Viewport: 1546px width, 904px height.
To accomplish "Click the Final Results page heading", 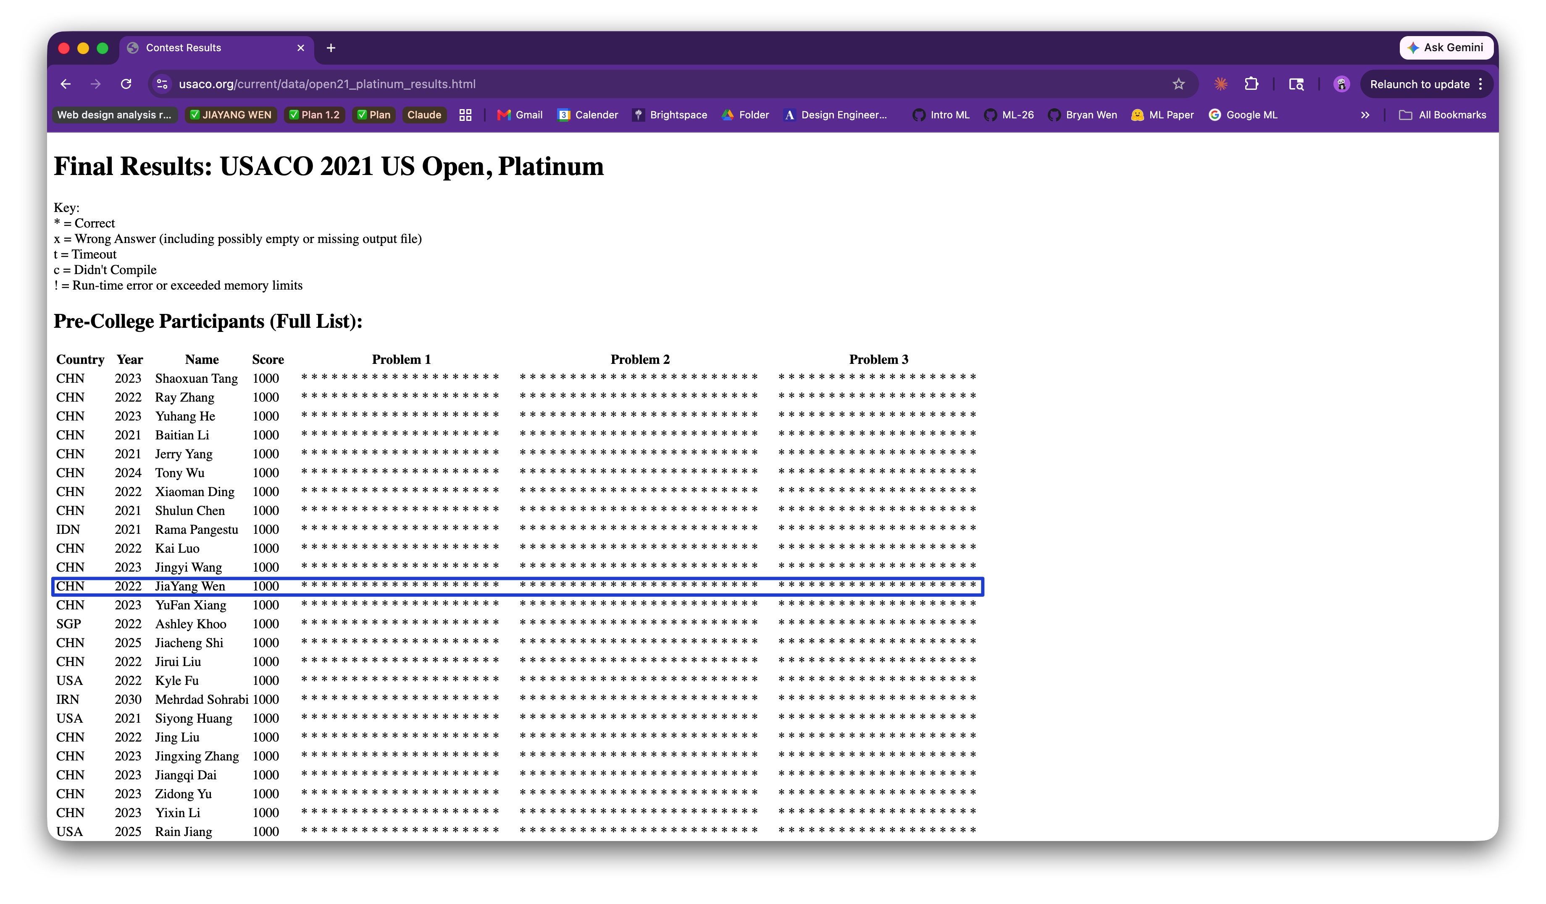I will [329, 166].
